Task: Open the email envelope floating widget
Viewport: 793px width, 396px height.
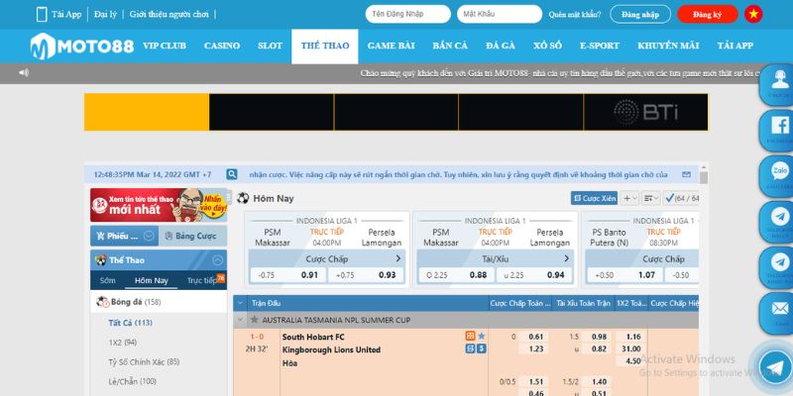Action: pos(778,312)
